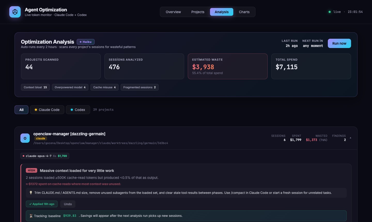Click the 'Auto-runs every 2 hours' subtitle
The image size is (372, 222).
78,47
